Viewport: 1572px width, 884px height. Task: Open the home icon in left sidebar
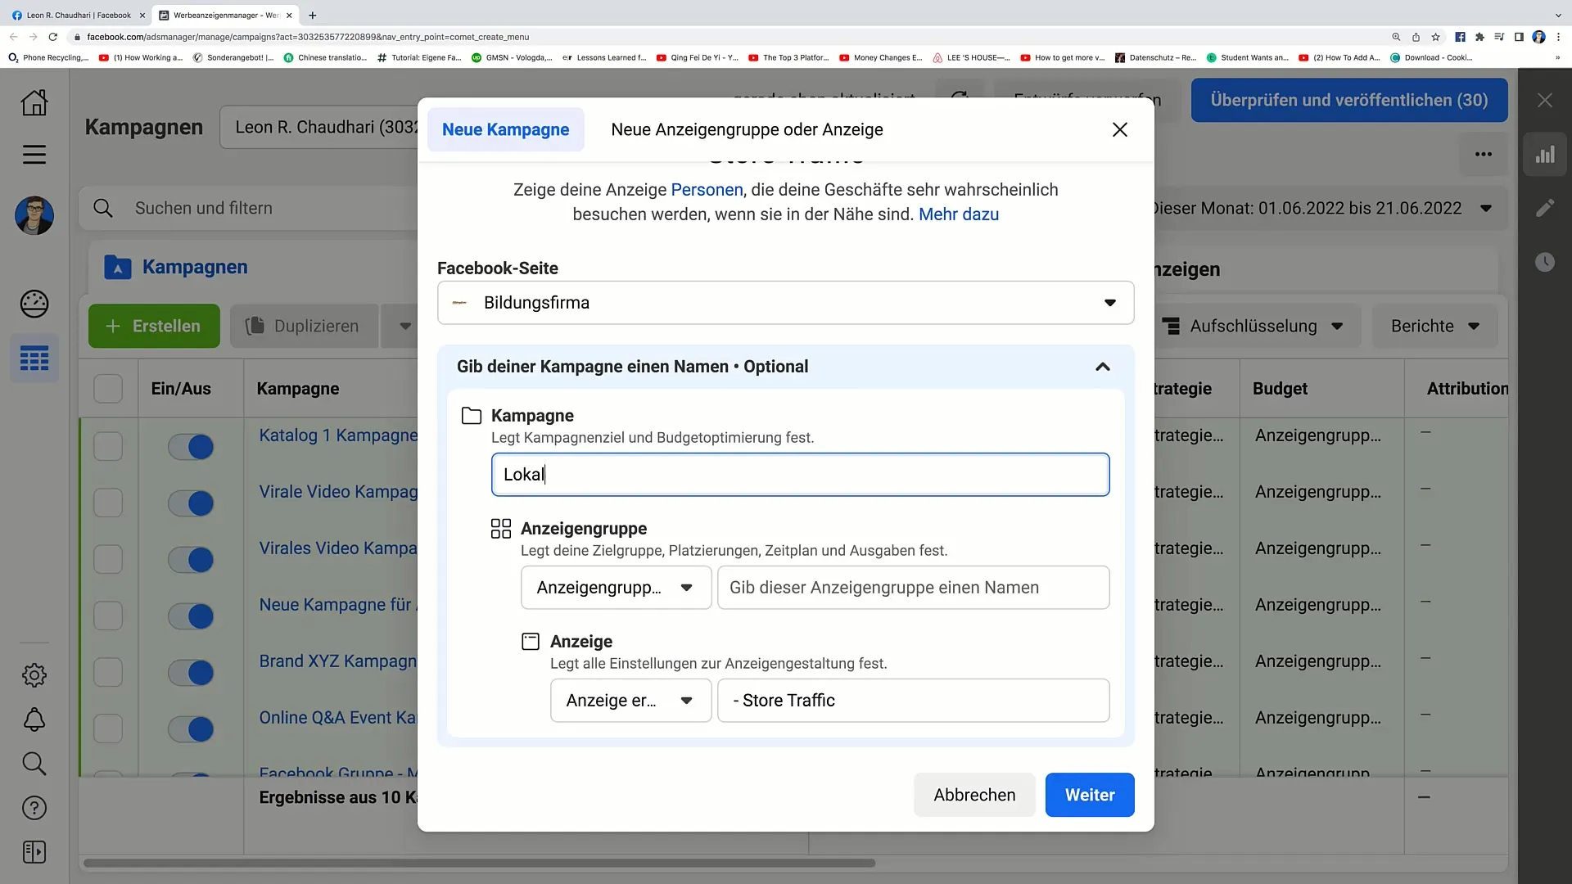pyautogui.click(x=34, y=102)
